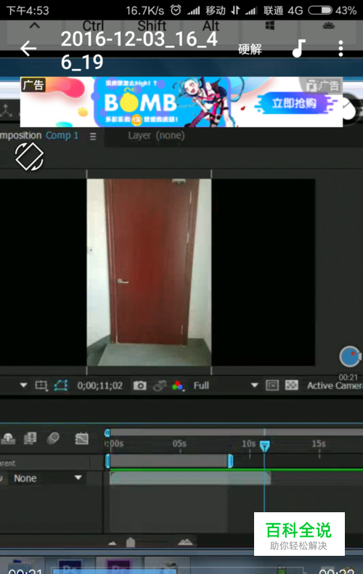
Task: Click the Show Snapshot icon
Action: (x=159, y=386)
